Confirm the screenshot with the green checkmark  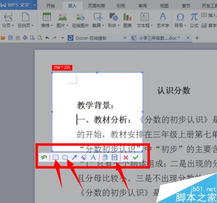(x=135, y=157)
